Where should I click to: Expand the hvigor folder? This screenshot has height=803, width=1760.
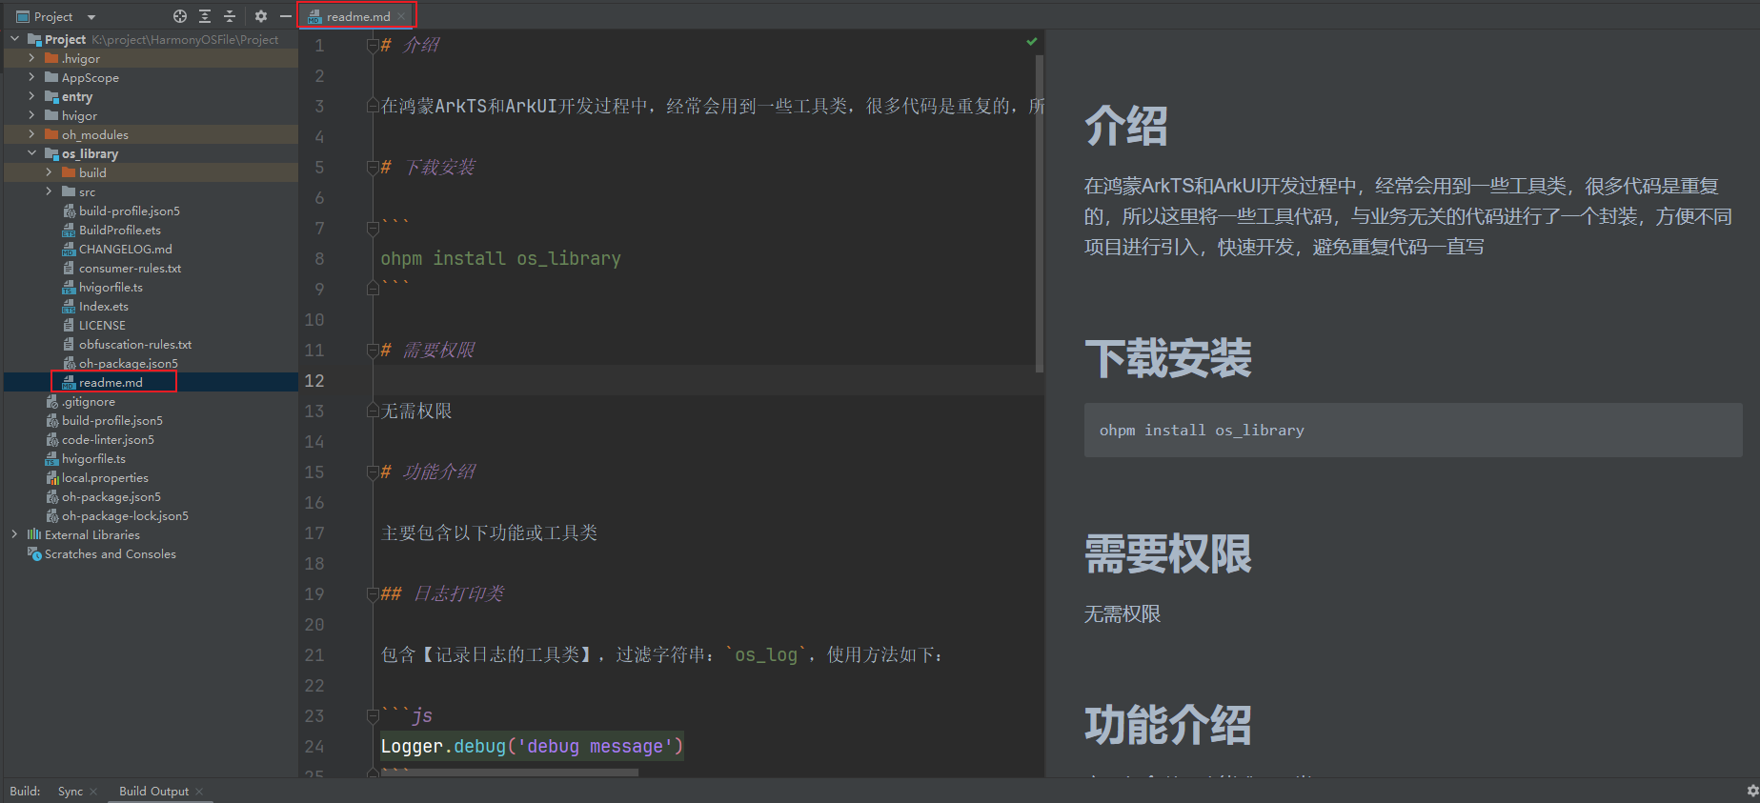pos(31,115)
